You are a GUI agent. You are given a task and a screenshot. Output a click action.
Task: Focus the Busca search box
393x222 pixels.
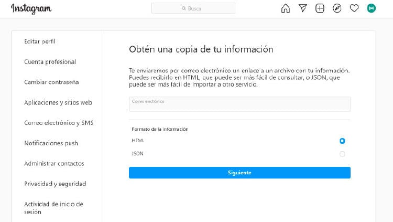pos(199,8)
